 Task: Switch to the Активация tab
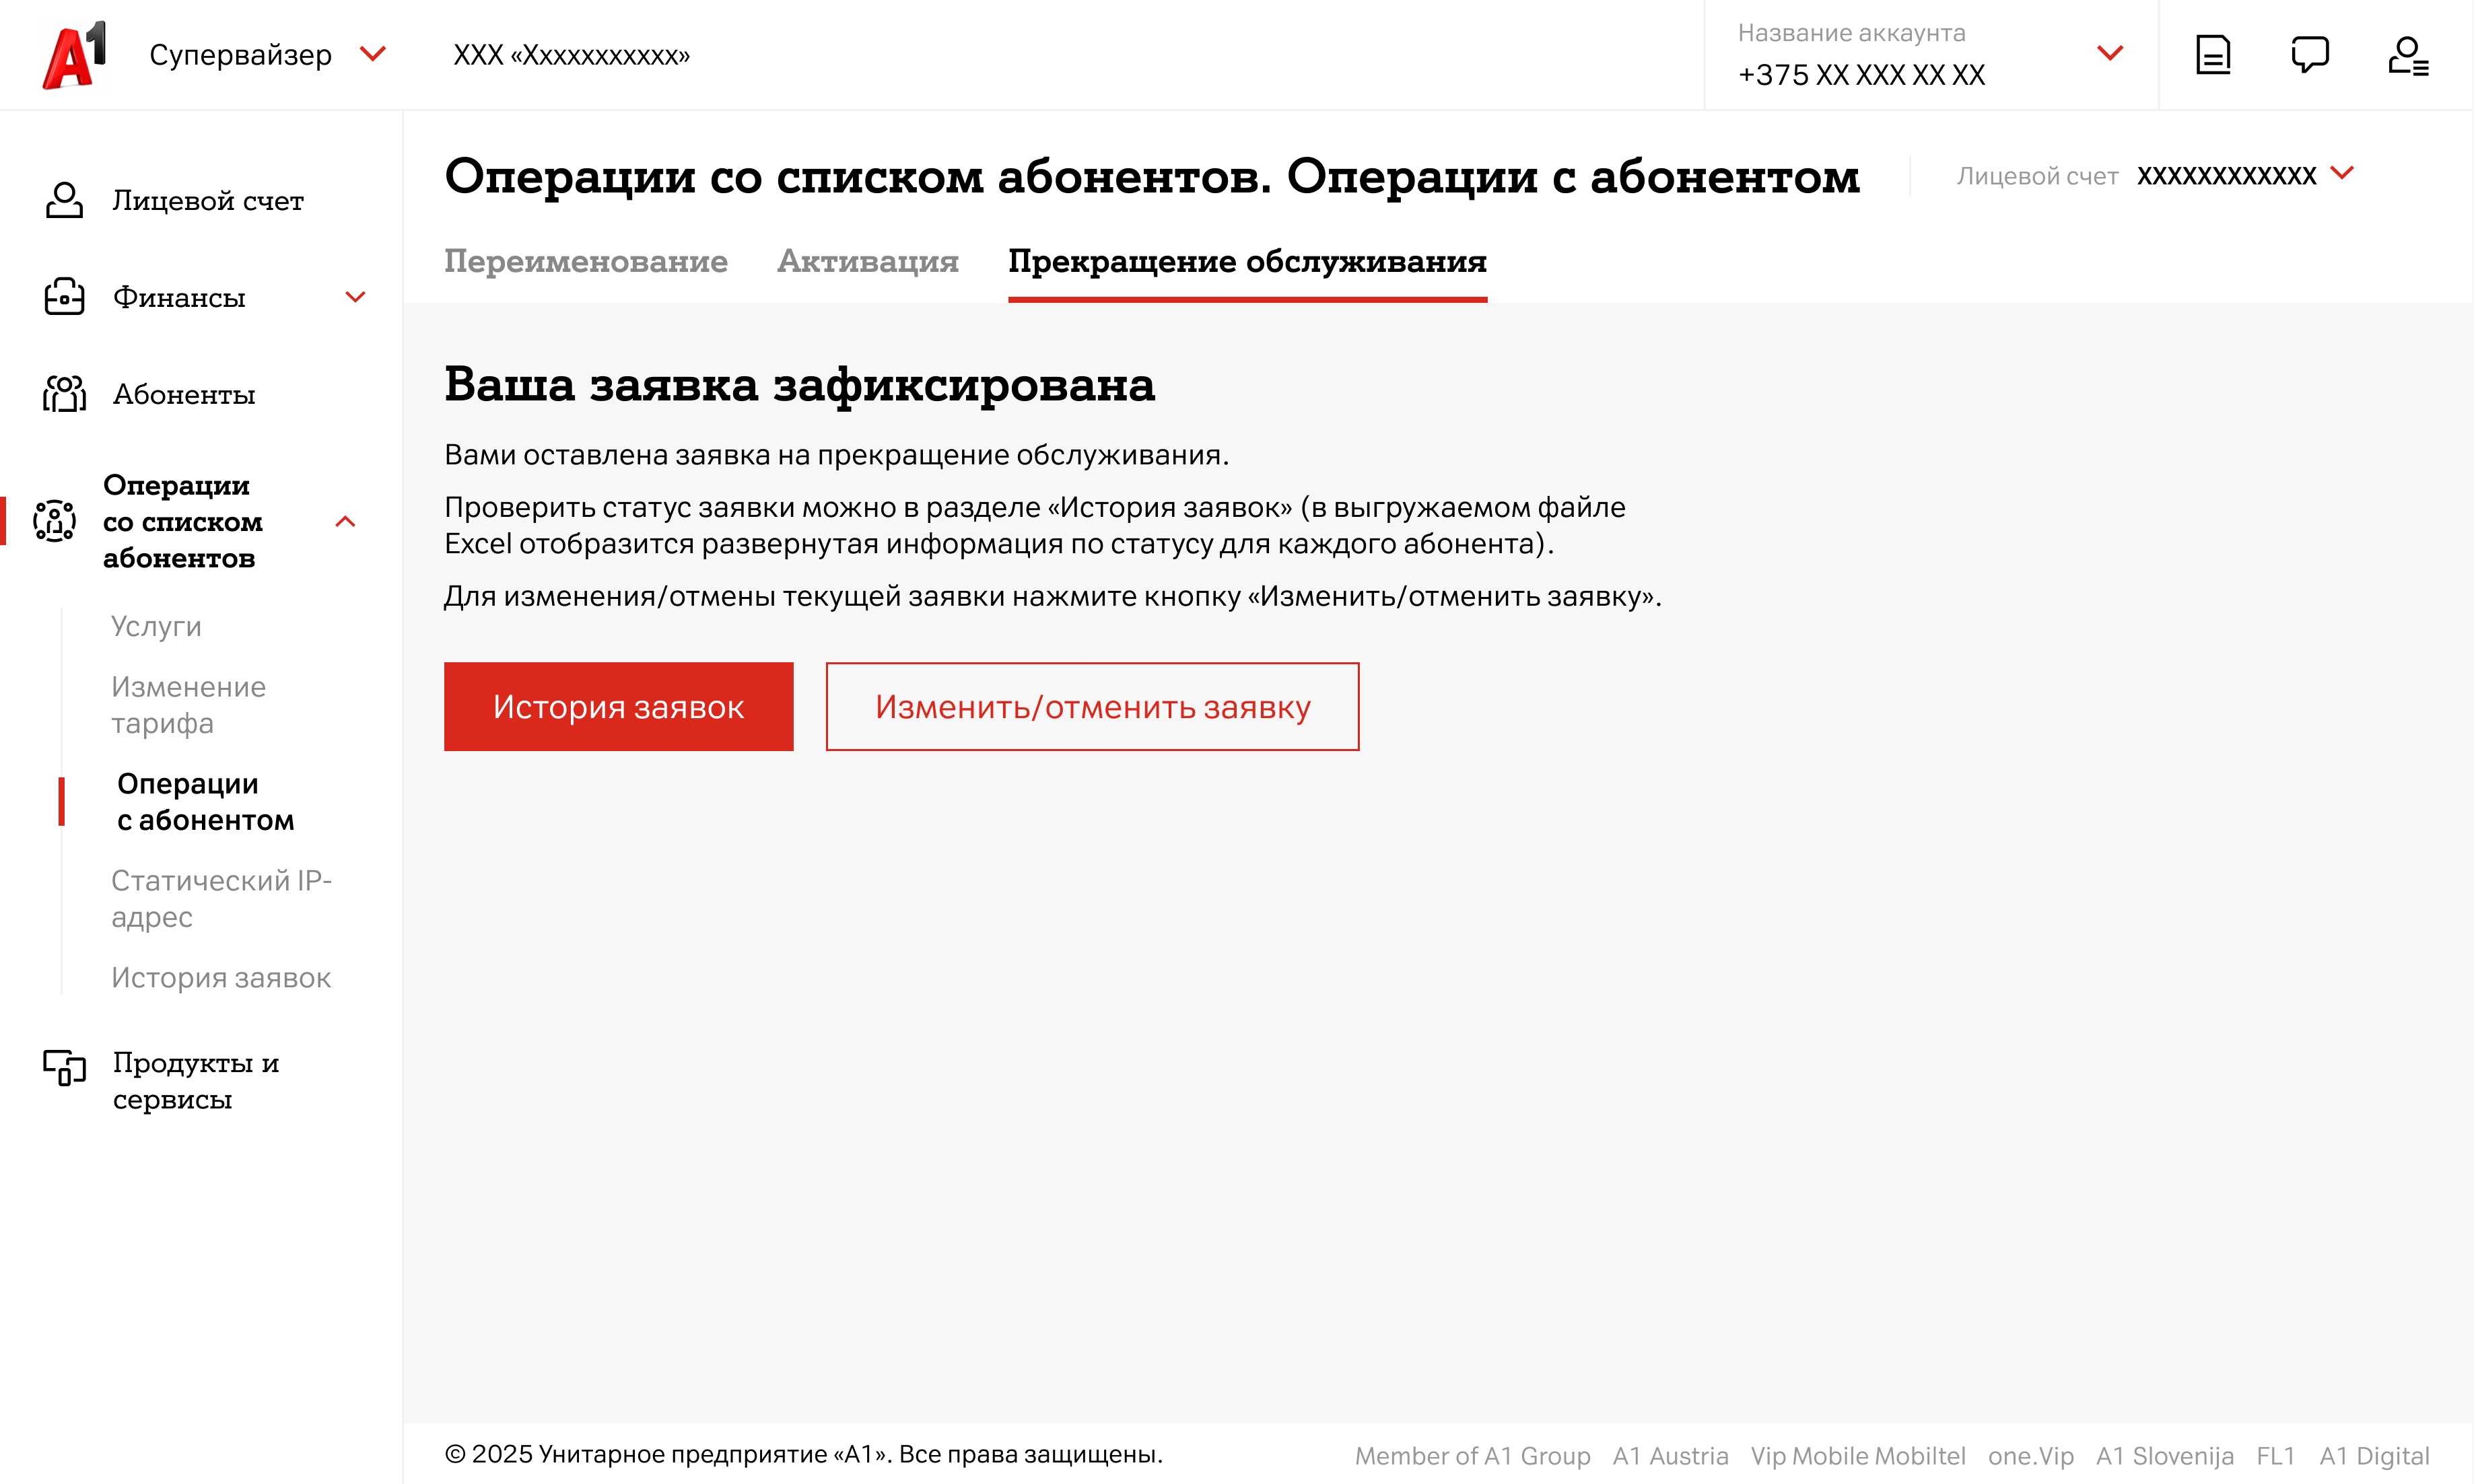coord(867,261)
